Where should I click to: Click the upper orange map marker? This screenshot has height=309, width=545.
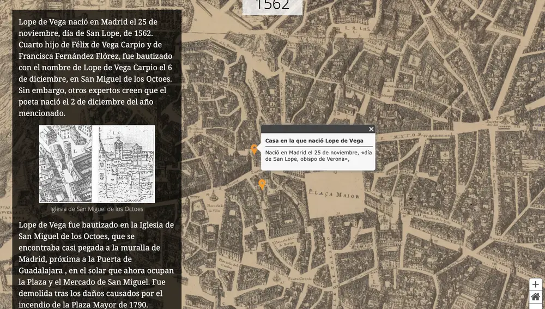point(255,149)
